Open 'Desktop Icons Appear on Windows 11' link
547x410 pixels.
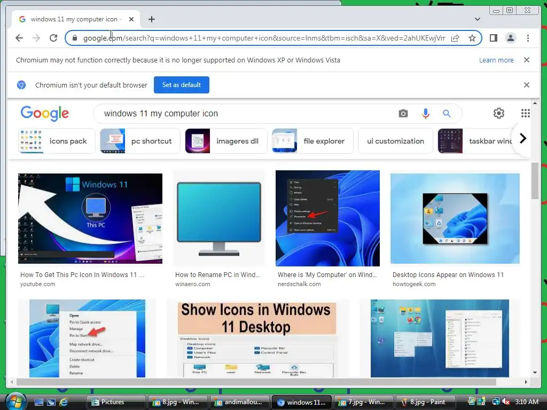pyautogui.click(x=448, y=275)
